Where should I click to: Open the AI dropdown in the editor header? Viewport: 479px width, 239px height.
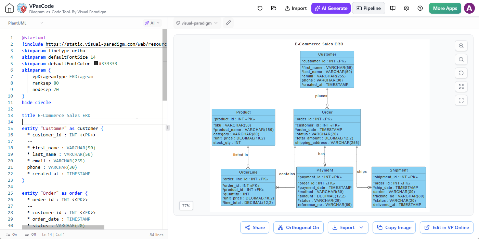[152, 23]
